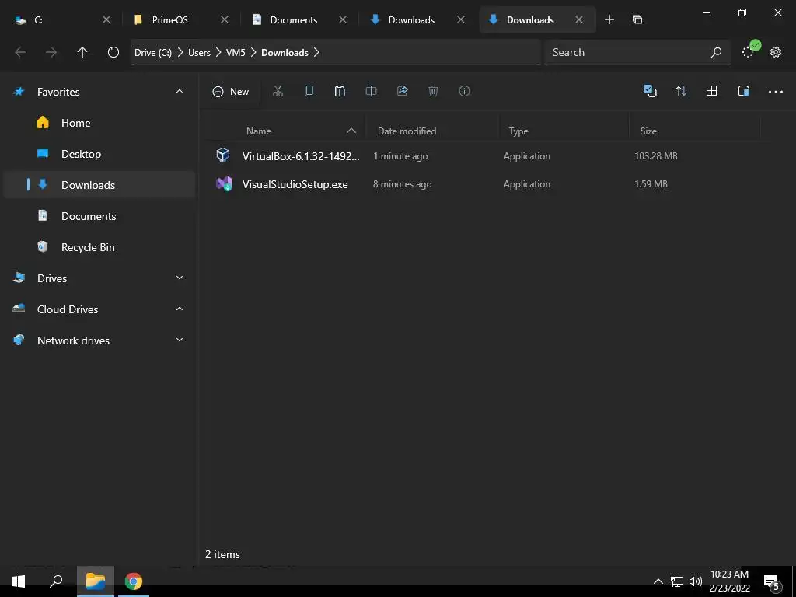Toggle the Name column sort arrow
The image size is (796, 597).
pos(351,131)
